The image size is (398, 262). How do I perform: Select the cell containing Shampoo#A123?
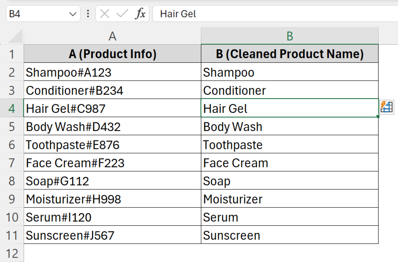tap(78, 72)
